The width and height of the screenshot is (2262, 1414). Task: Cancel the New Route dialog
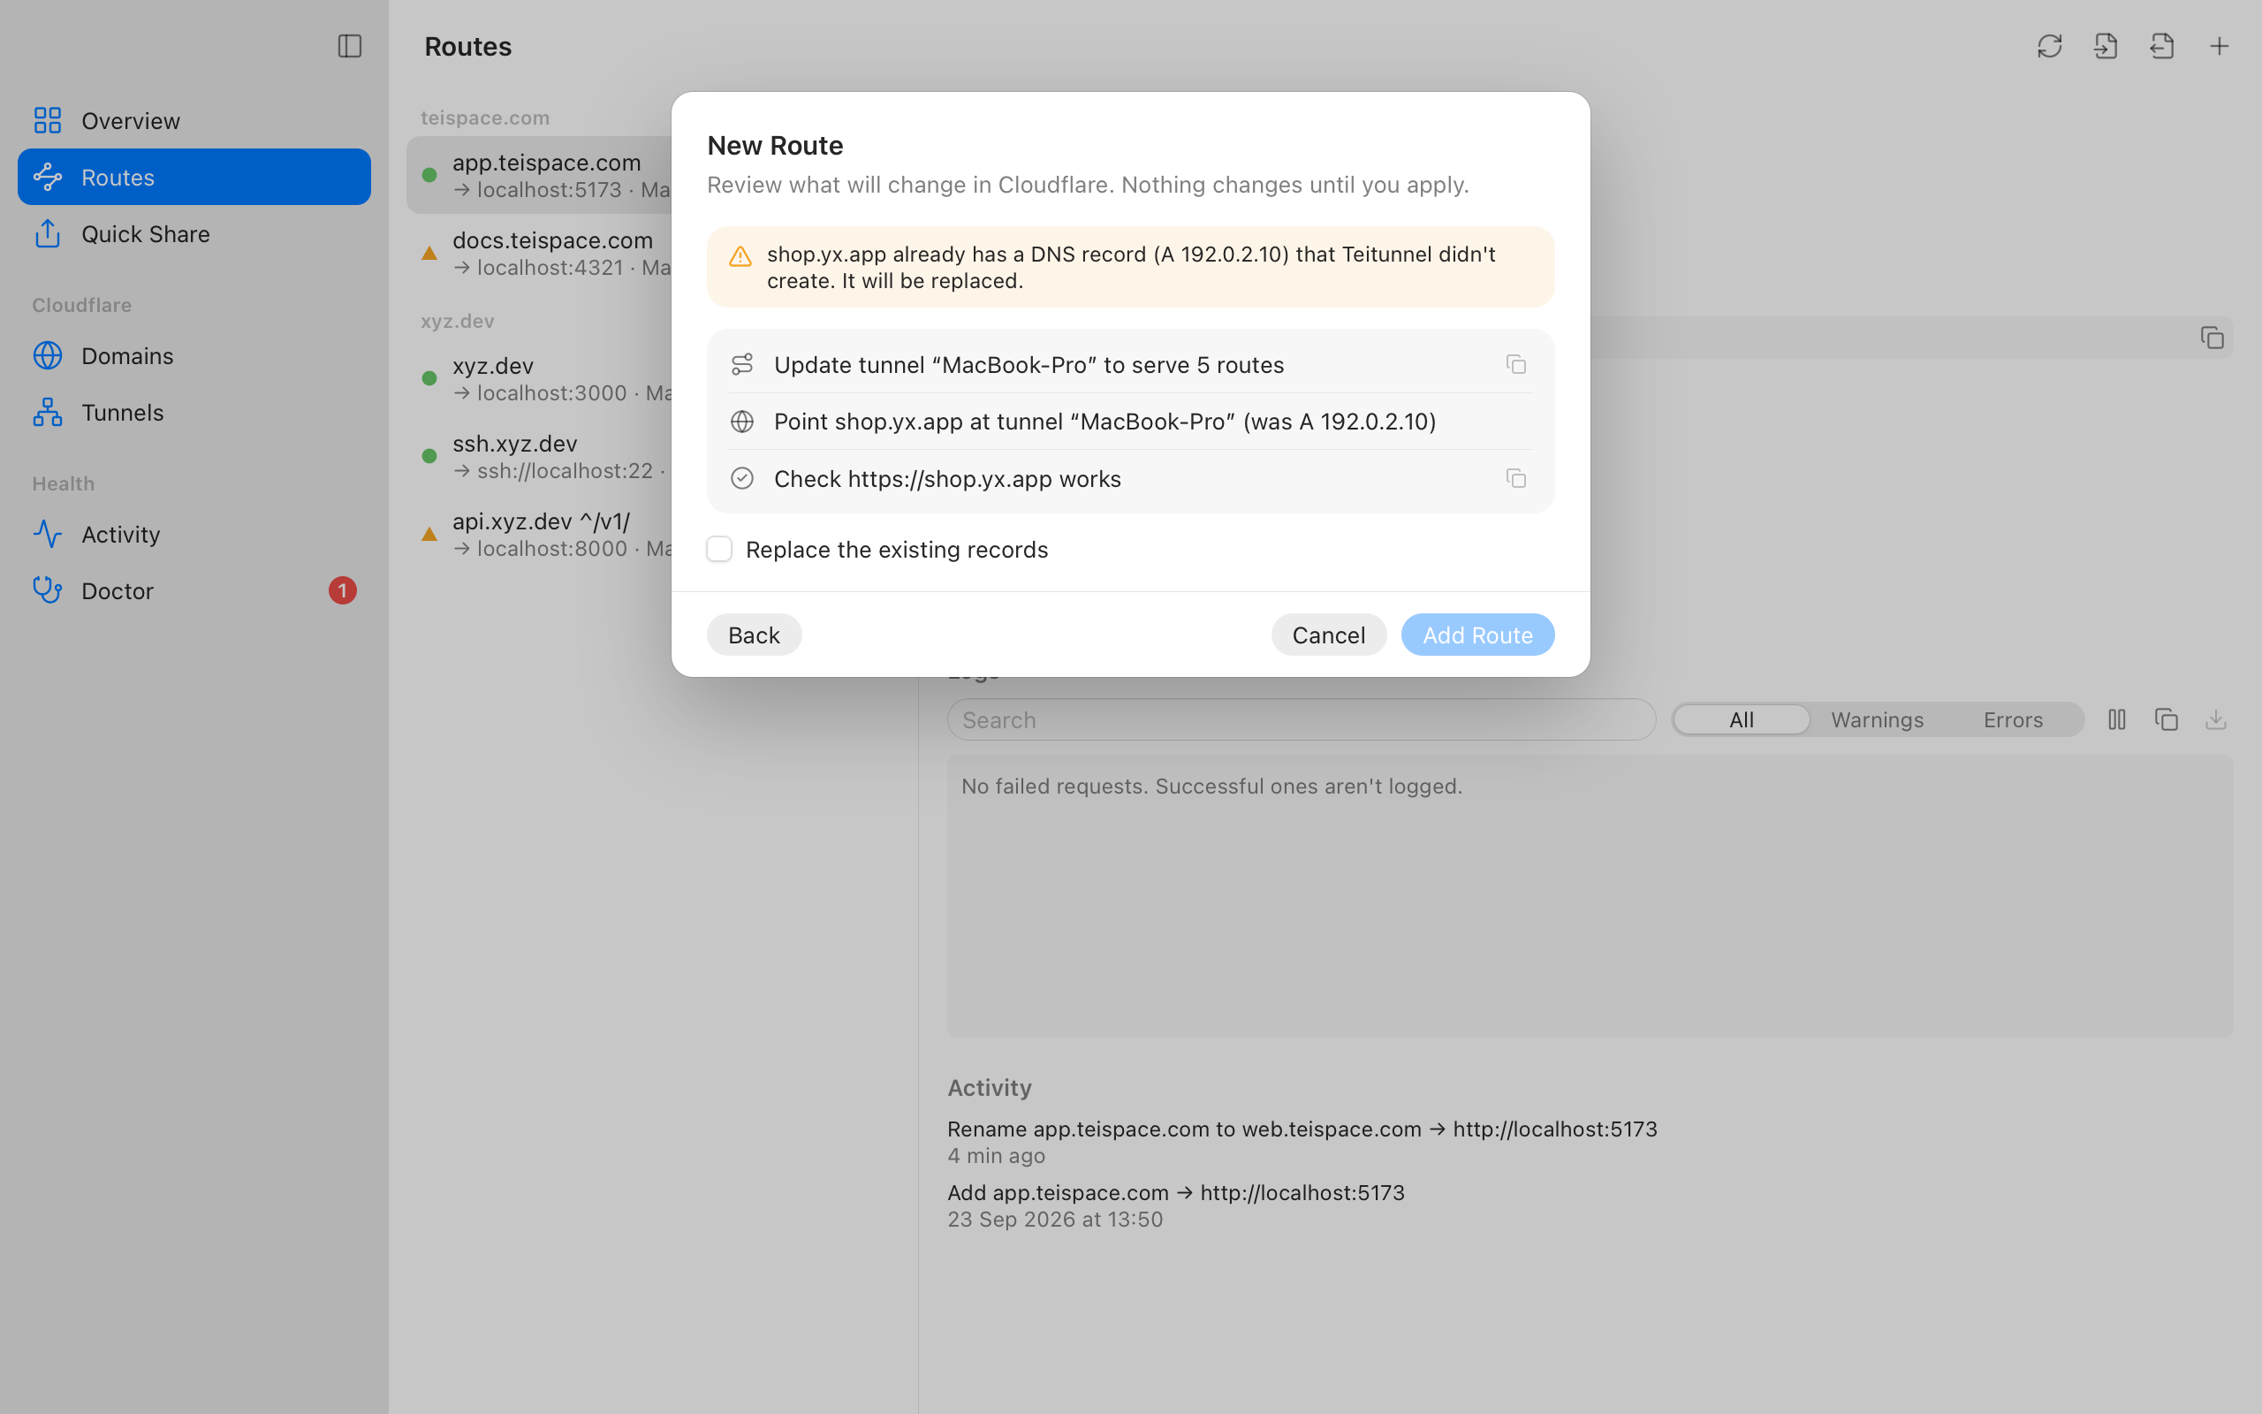[x=1328, y=635]
